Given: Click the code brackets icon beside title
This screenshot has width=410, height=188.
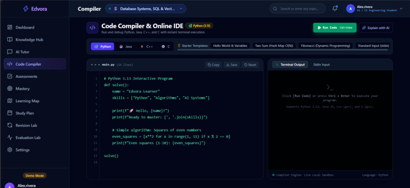Looking at the screenshot, I should point(92,27).
